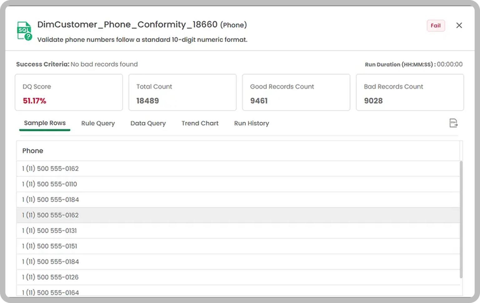Export sample rows using the CSV icon

(453, 123)
